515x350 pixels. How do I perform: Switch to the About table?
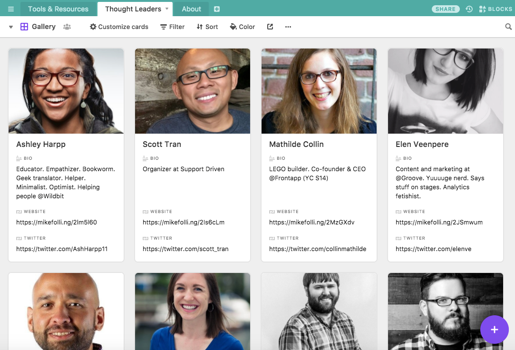(x=191, y=9)
